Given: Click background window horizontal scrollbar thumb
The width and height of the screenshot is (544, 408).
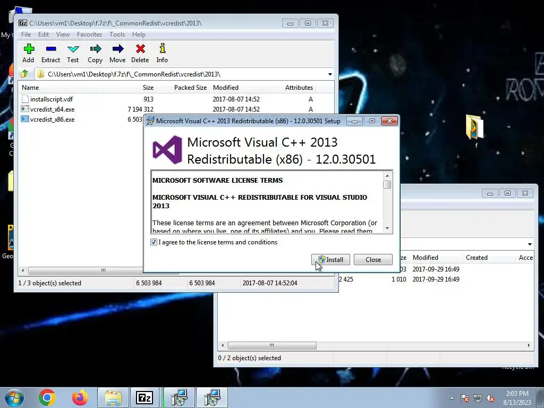Looking at the screenshot, I should (272, 345).
